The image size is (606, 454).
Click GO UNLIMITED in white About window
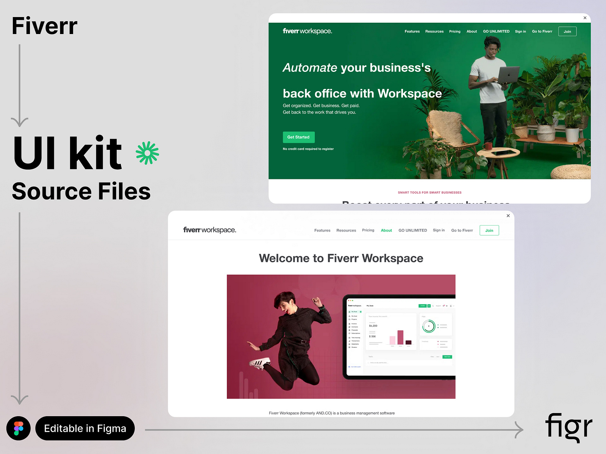point(412,230)
